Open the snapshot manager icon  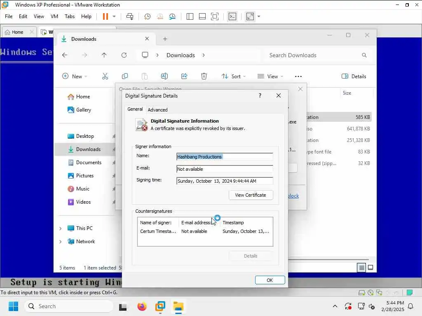click(x=172, y=16)
